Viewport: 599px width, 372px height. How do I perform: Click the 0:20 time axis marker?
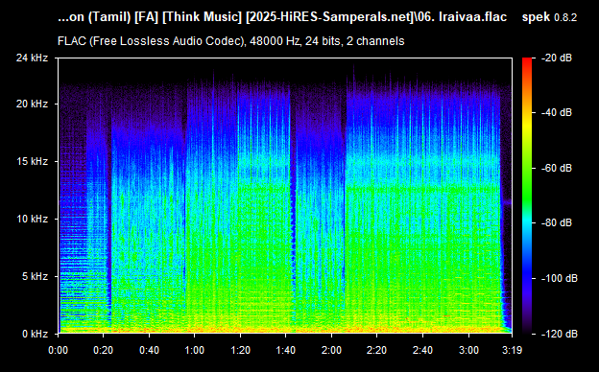103,350
